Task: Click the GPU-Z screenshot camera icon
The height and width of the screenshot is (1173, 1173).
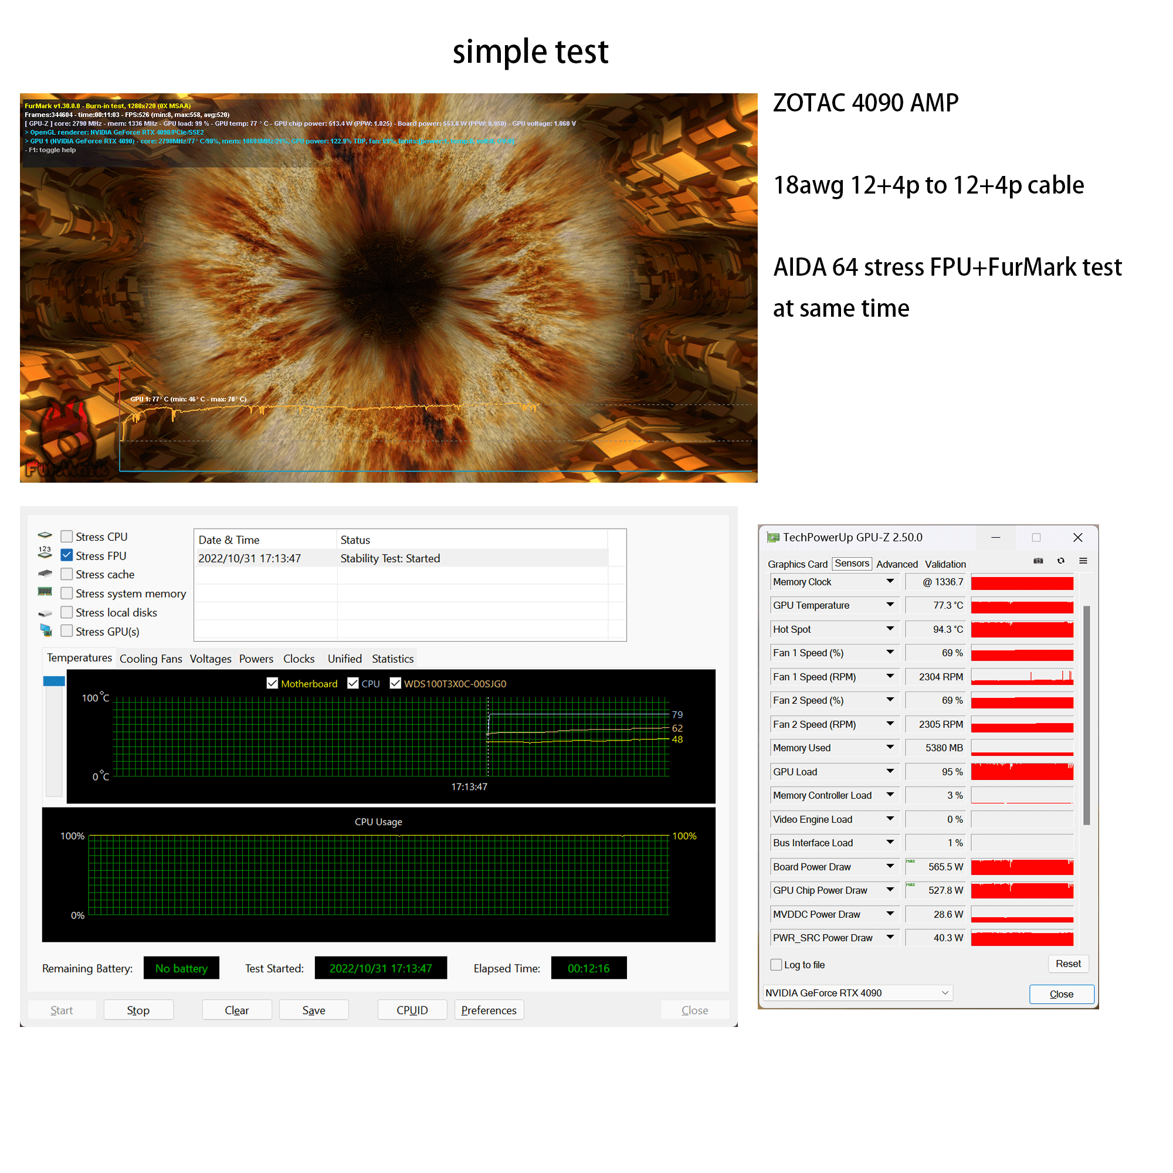Action: tap(1038, 561)
